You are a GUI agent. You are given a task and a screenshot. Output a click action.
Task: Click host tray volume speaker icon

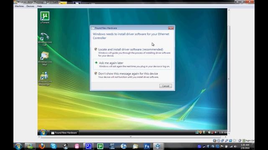click(x=235, y=146)
